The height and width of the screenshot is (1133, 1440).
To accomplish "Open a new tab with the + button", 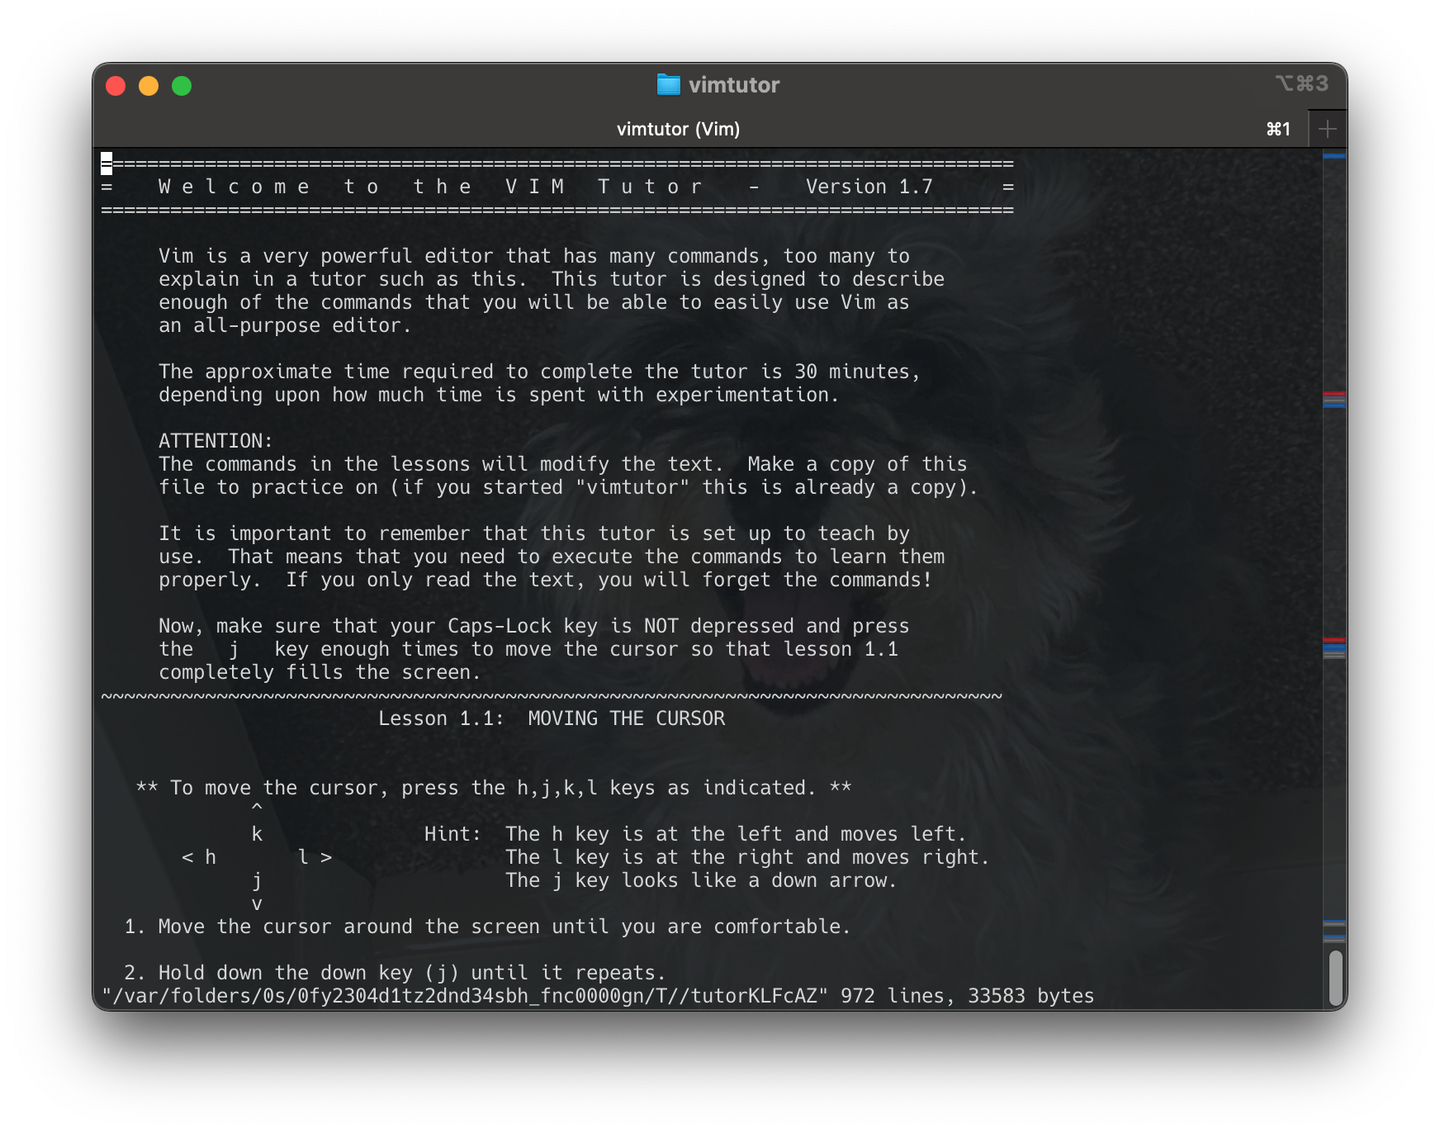I will click(x=1328, y=128).
